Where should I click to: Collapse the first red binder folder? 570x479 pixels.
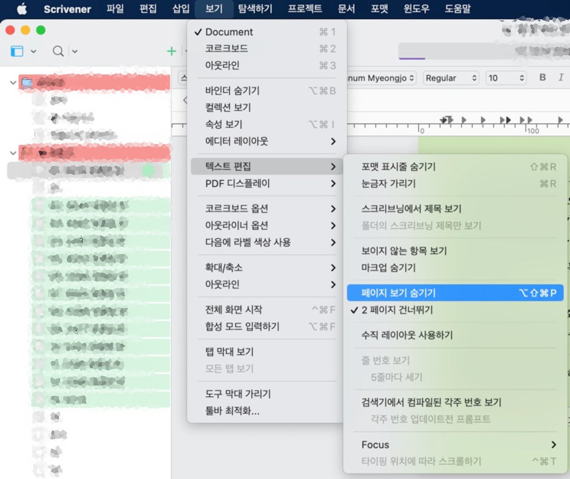tap(12, 83)
